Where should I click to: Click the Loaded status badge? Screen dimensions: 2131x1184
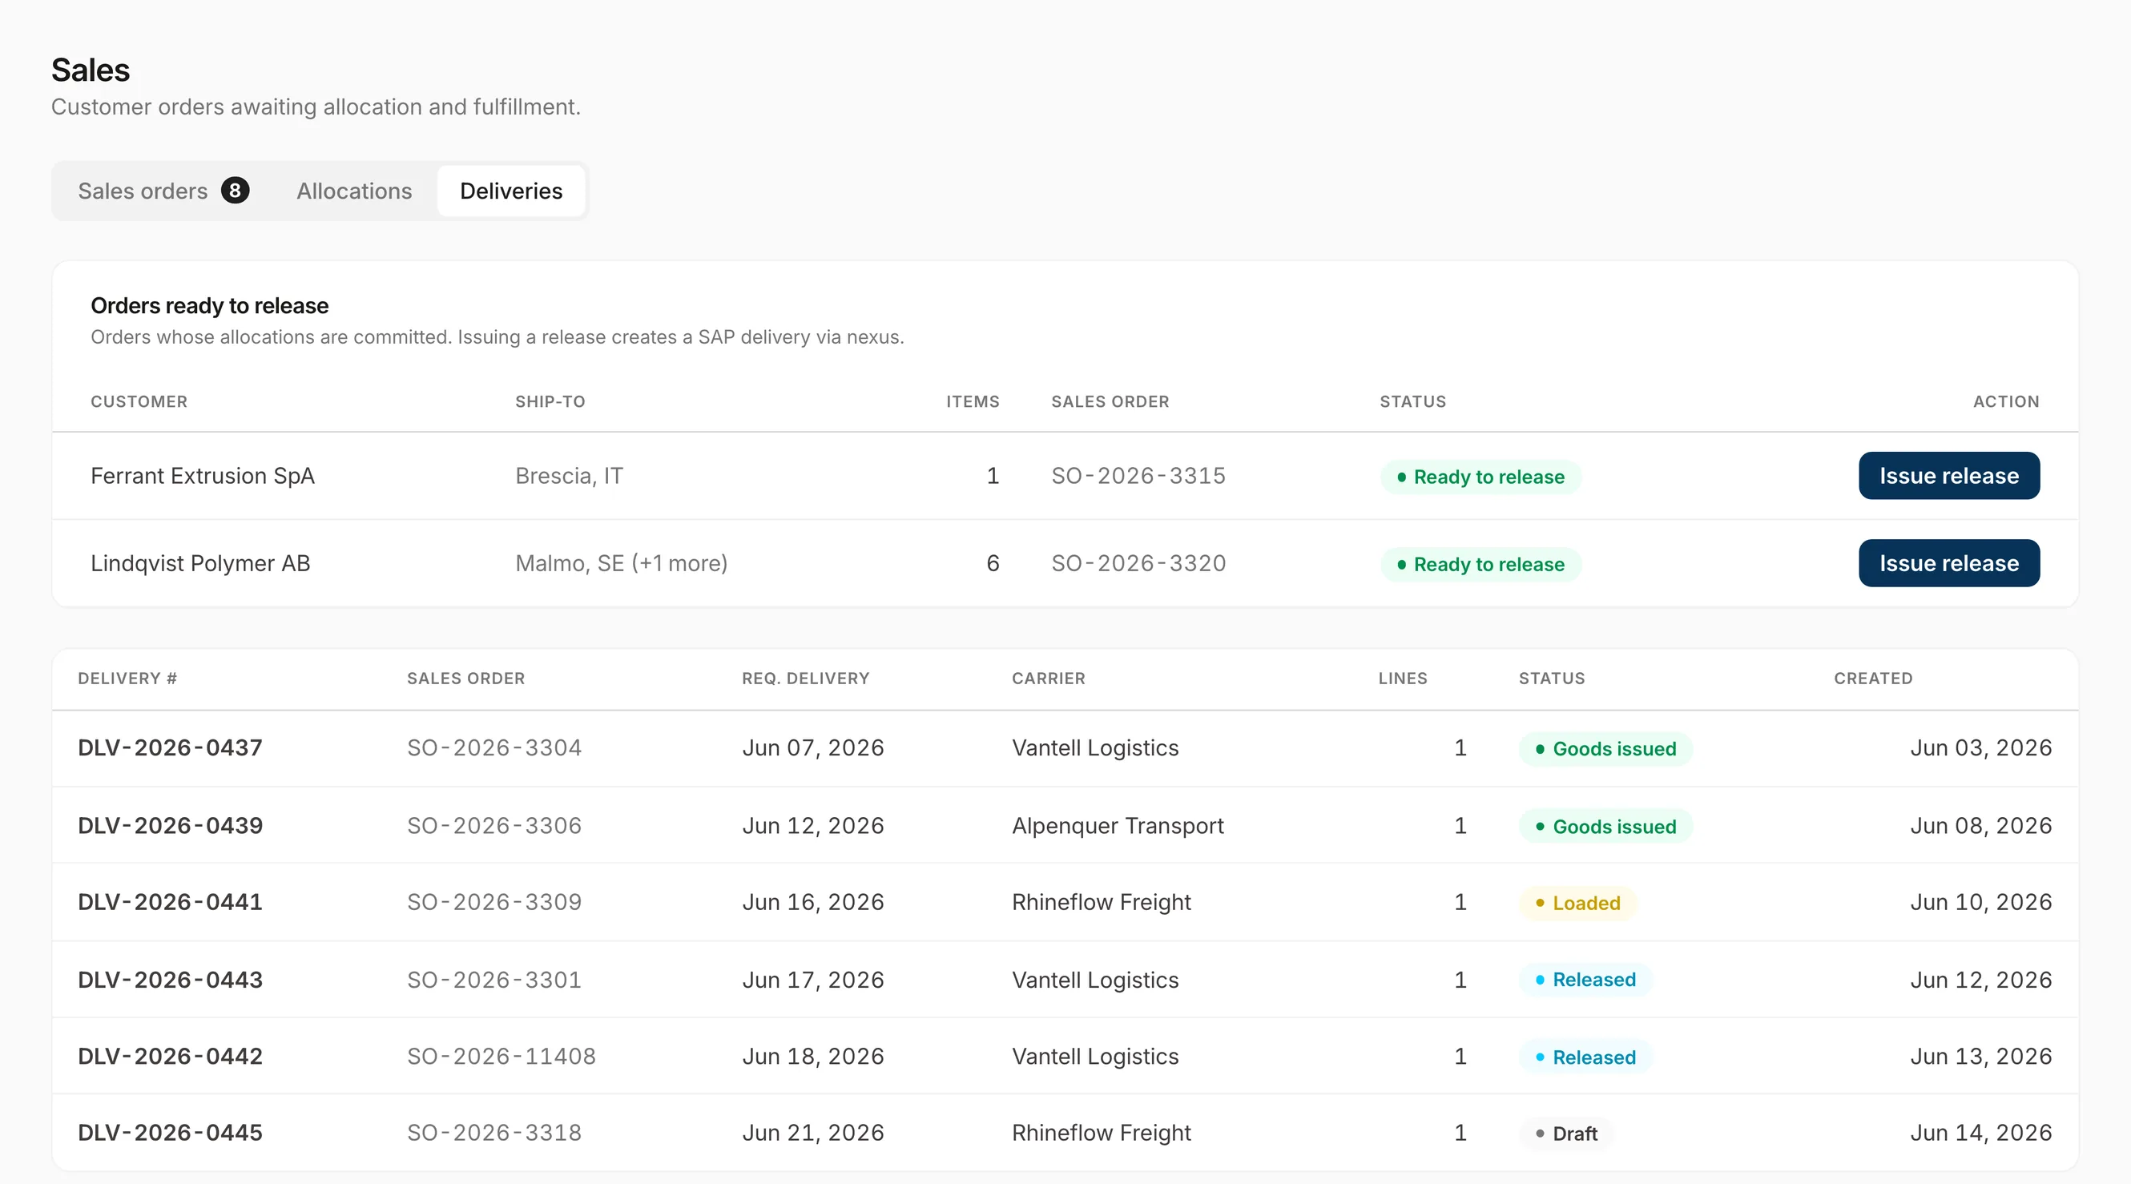(1577, 903)
